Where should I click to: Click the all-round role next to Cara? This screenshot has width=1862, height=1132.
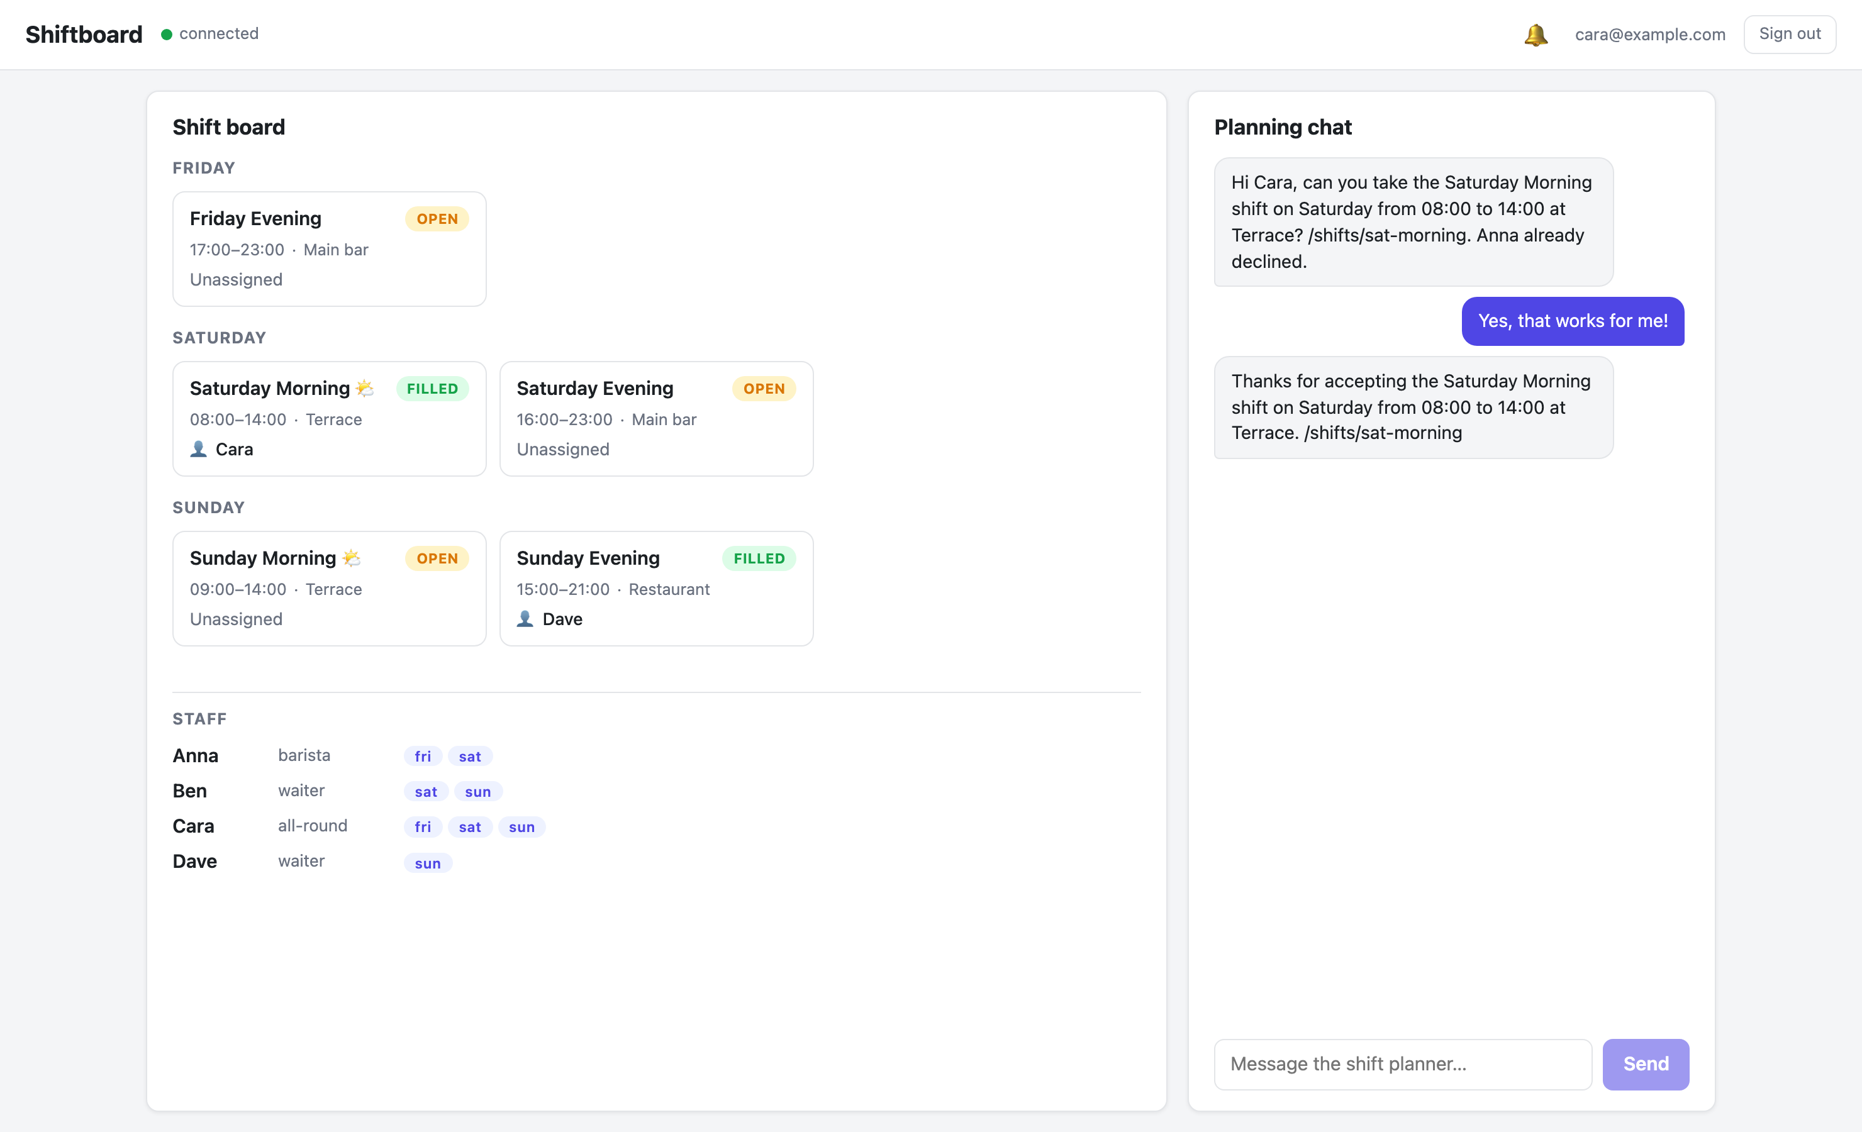tap(312, 825)
